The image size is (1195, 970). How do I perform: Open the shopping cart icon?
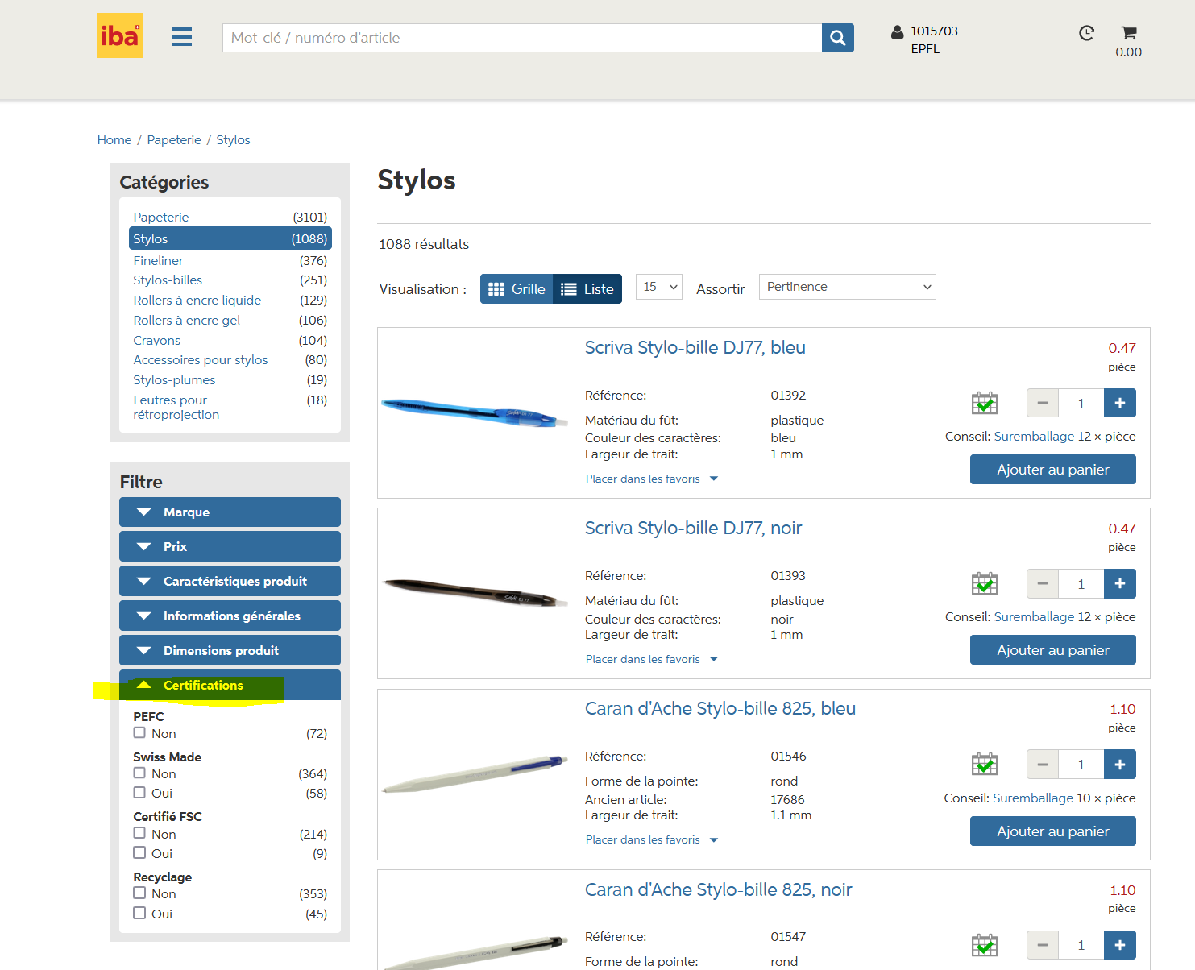click(x=1128, y=33)
